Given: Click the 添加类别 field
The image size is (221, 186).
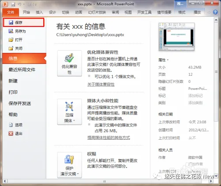Looking at the screenshot, I should click(195, 103).
